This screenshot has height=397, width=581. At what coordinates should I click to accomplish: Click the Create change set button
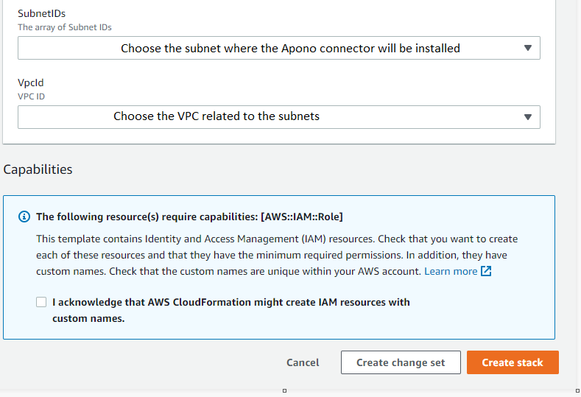tap(401, 362)
